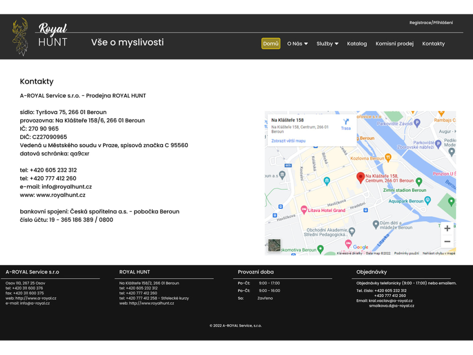Zoom out the map with minus button
This screenshot has width=473, height=355.
(x=447, y=241)
